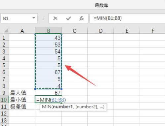Select row 6 header
This screenshot has height=126, width=165.
4,72
